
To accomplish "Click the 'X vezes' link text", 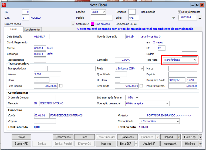I will [x=158, y=43].
